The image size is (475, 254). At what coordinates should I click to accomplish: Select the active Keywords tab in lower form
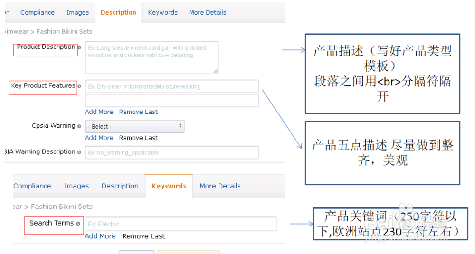point(169,186)
